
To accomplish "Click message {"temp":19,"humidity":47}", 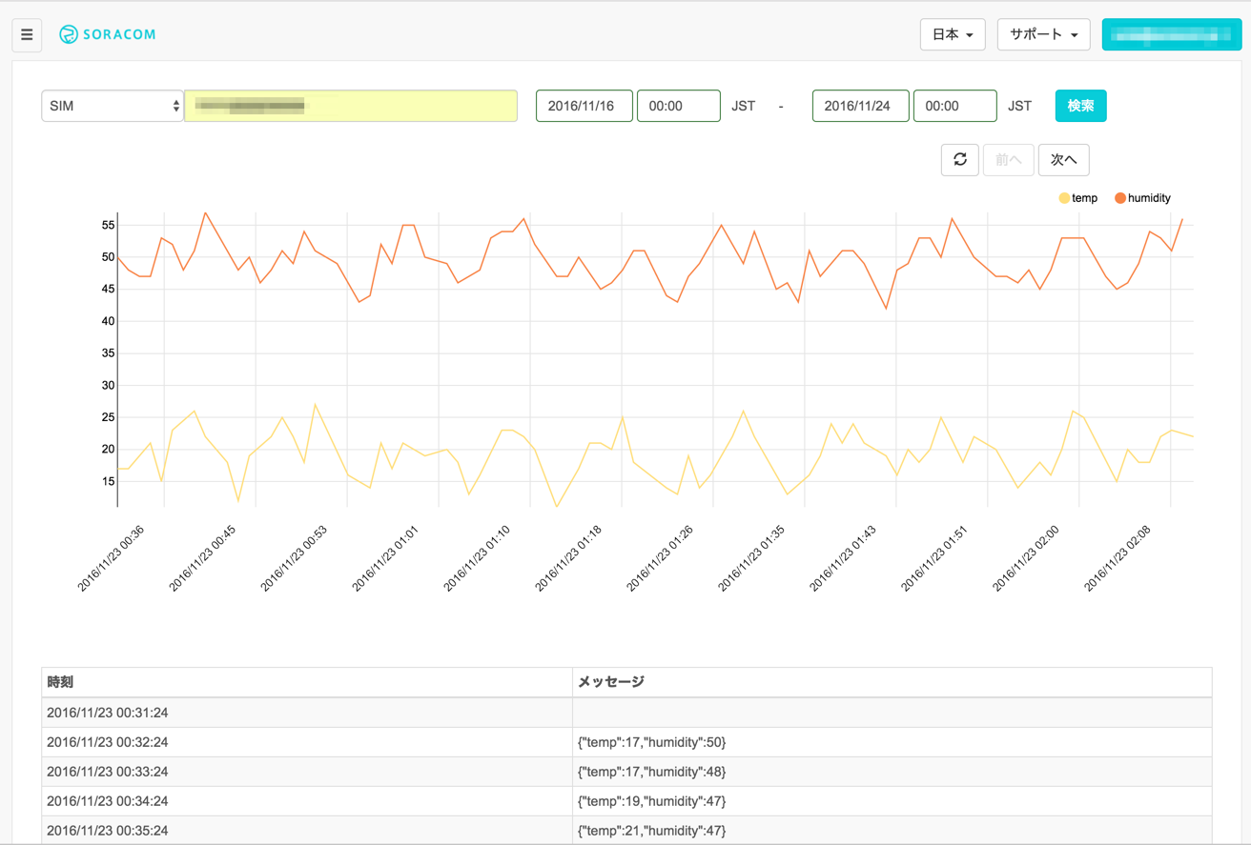I will 652,801.
